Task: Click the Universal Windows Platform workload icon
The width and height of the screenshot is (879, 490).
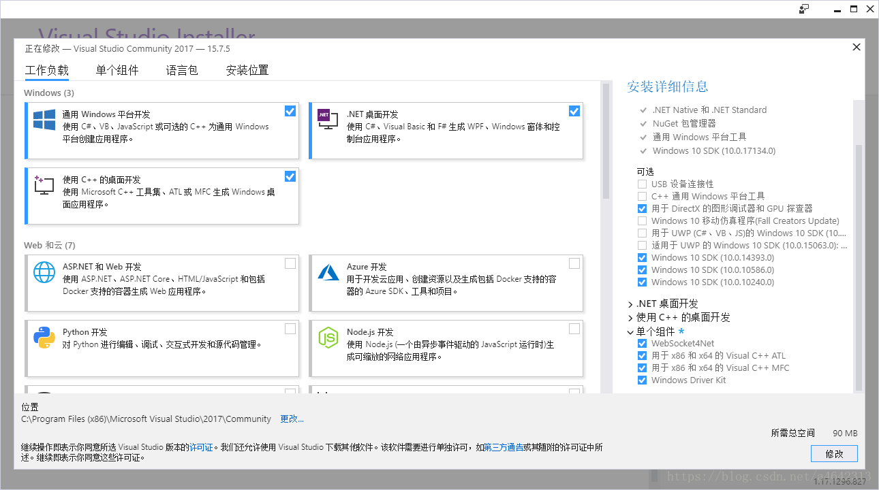Action: tap(44, 120)
